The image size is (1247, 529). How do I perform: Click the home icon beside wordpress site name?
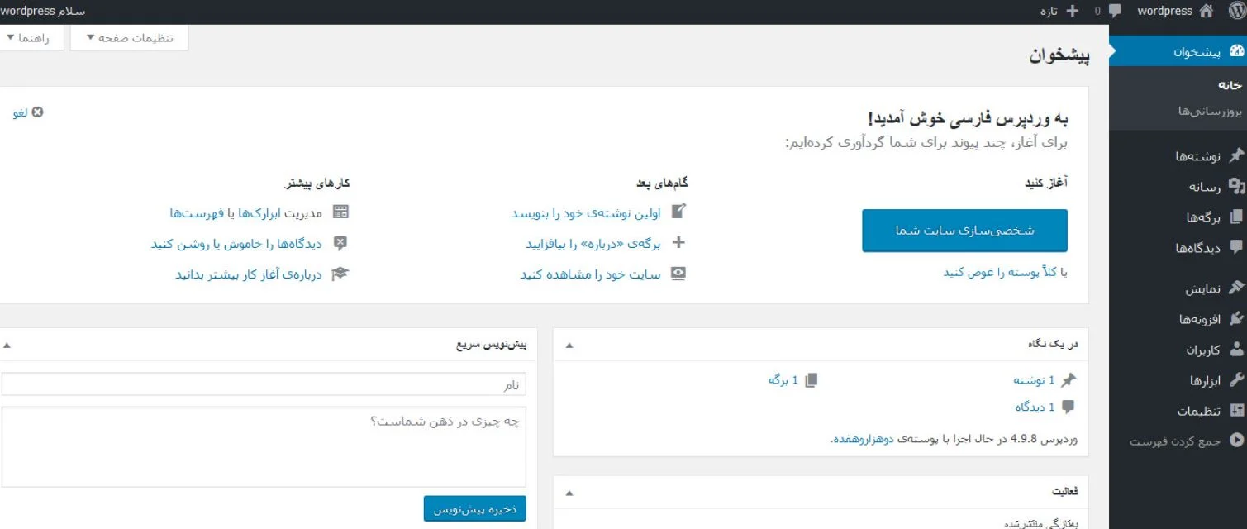1207,12
